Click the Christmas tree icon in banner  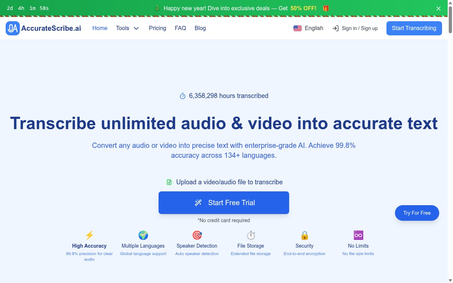point(157,8)
